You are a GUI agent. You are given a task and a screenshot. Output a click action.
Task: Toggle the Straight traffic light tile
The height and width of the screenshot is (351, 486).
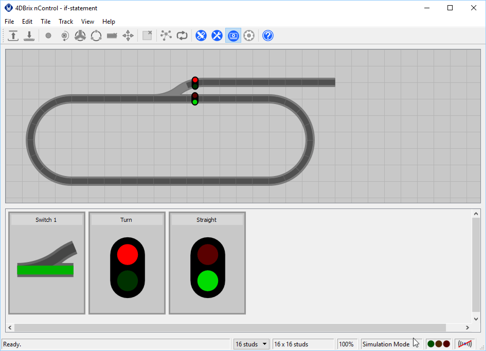(207, 263)
